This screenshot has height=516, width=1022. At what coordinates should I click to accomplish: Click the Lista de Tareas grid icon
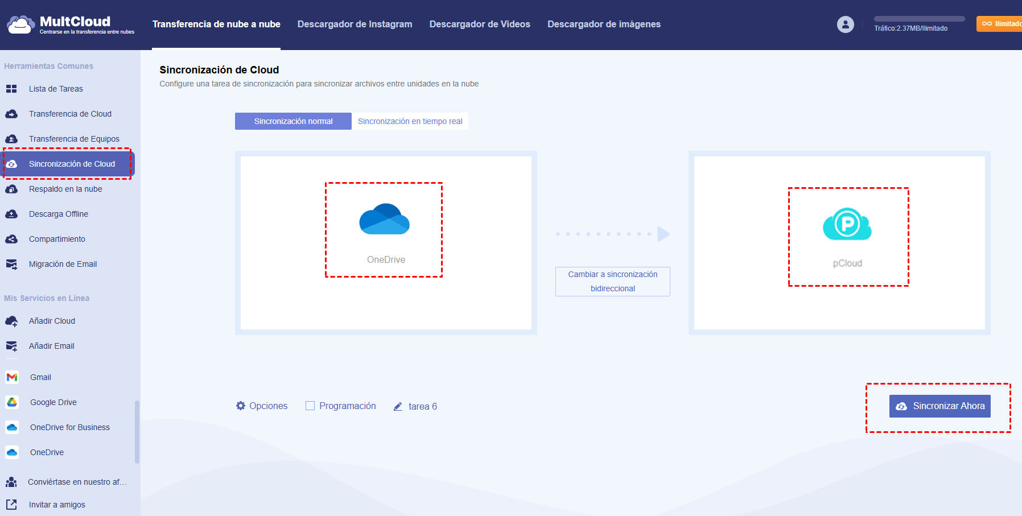tap(11, 89)
